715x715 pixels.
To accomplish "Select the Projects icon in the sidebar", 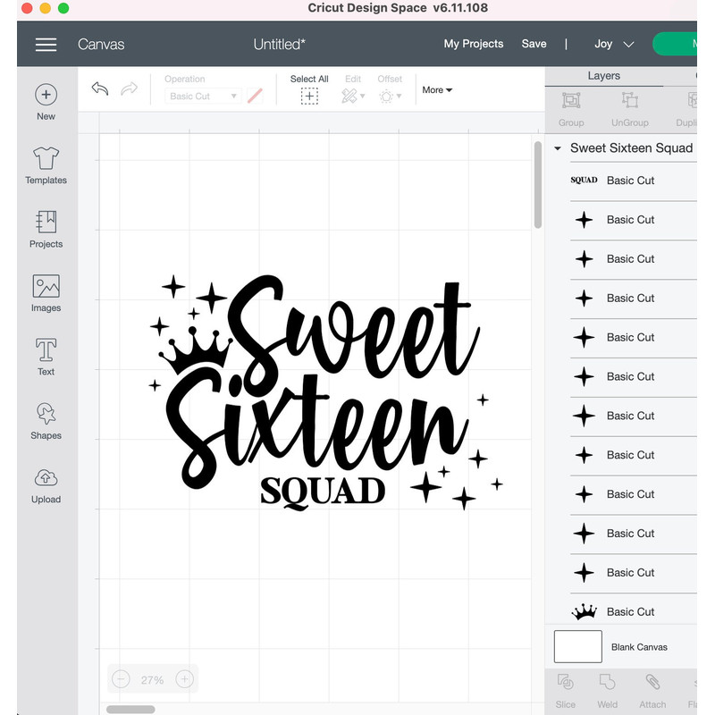I will [46, 230].
